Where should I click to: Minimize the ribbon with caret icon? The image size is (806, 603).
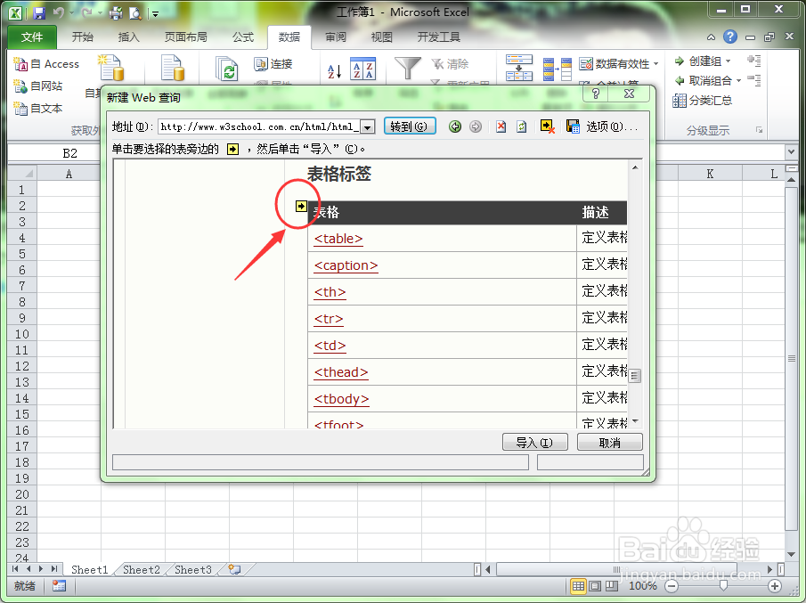coord(711,37)
